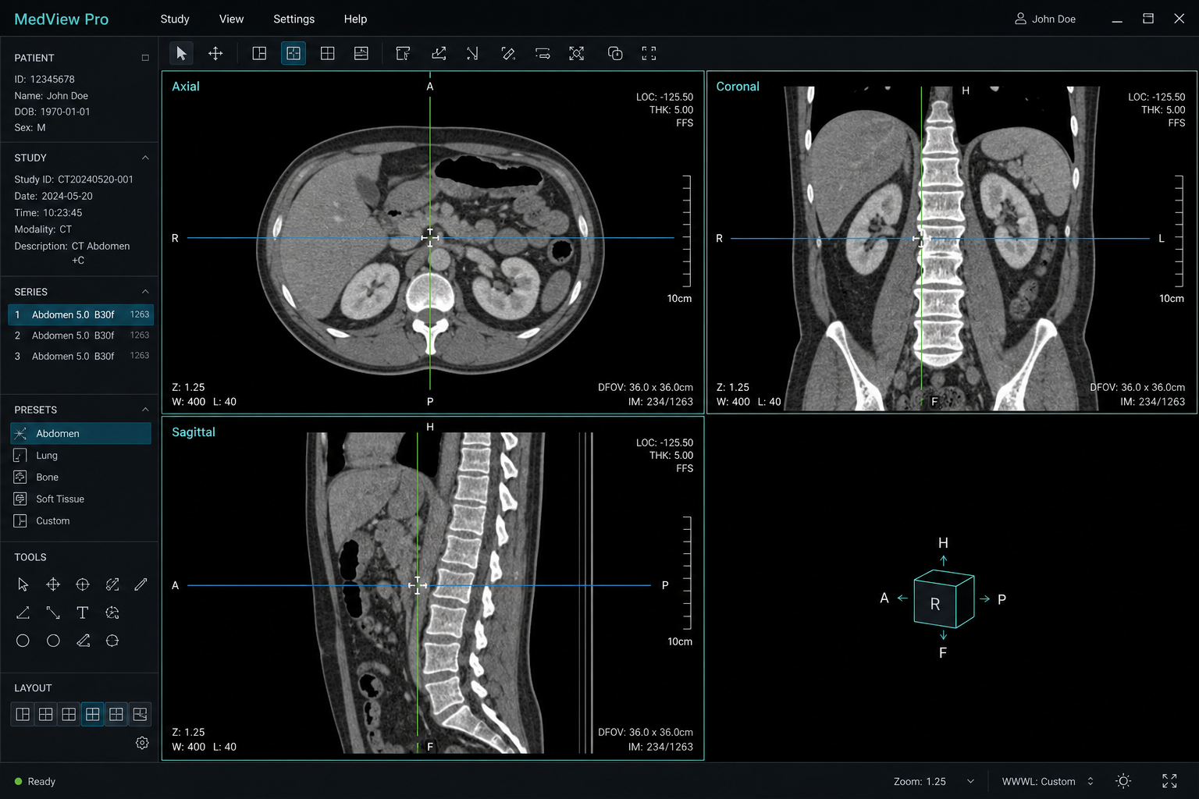Select series 3 Abdomen 5.0 B30f

pyautogui.click(x=80, y=356)
